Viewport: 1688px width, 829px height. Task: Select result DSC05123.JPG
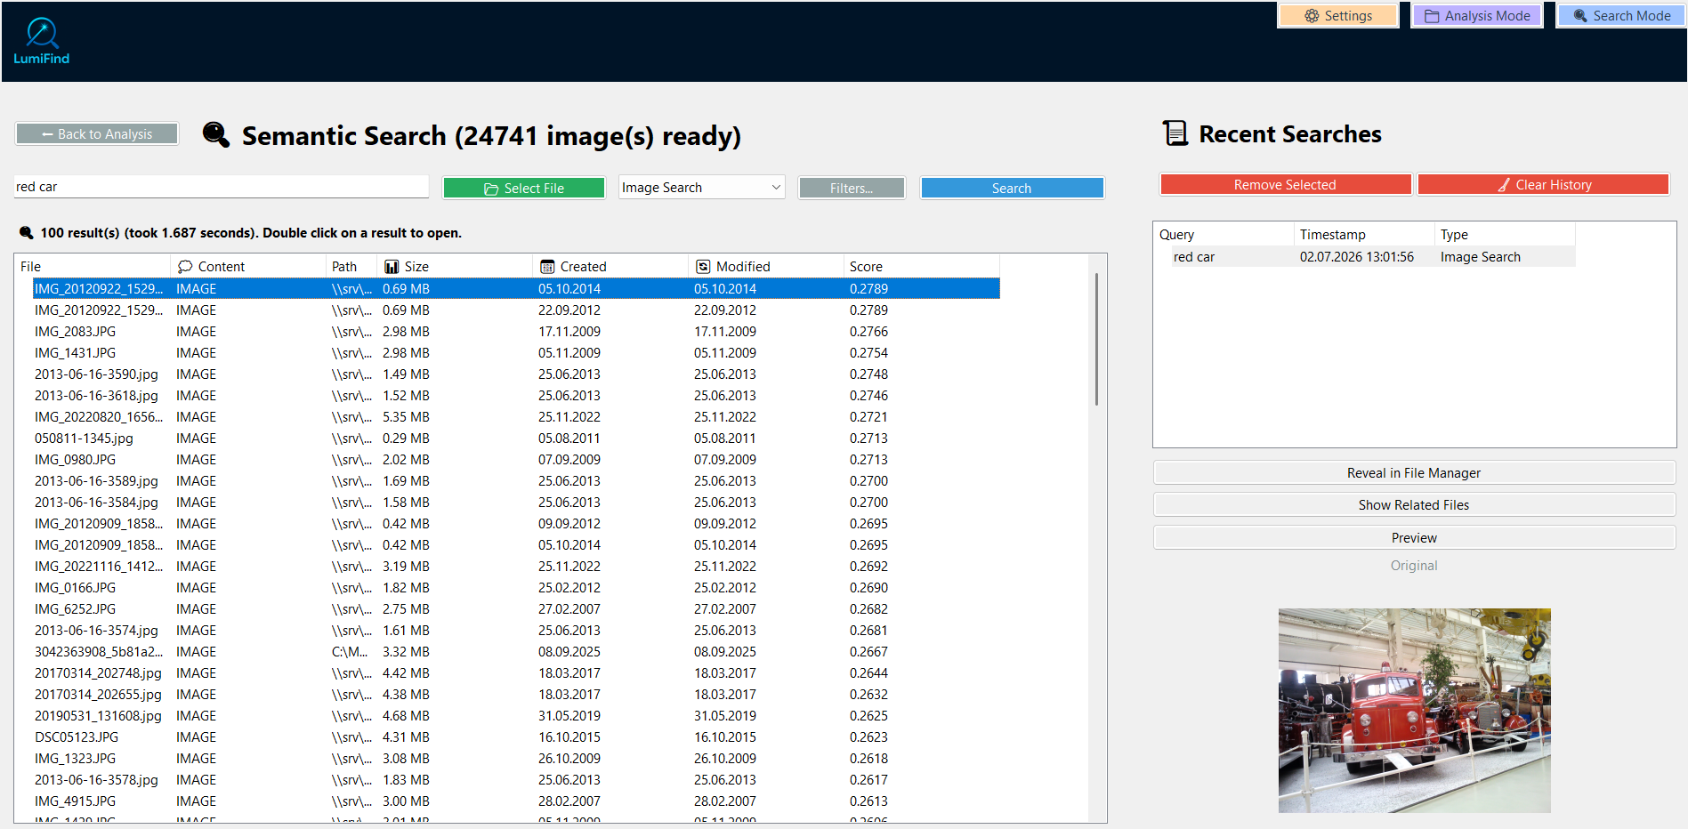pyautogui.click(x=516, y=737)
